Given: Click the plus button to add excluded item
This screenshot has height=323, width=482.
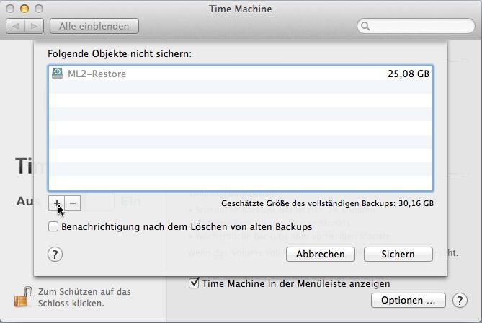Looking at the screenshot, I should [57, 203].
